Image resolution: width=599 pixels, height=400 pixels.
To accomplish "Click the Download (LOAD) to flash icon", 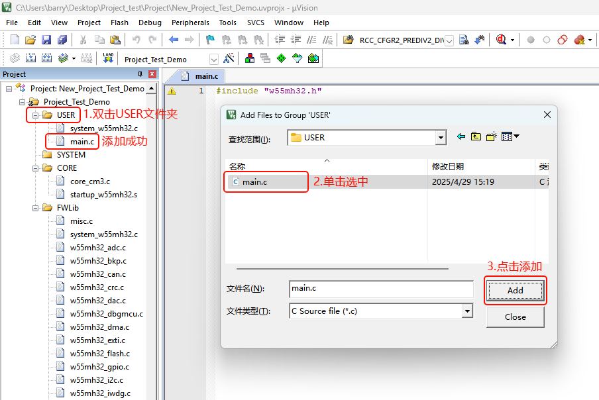I will (x=108, y=58).
